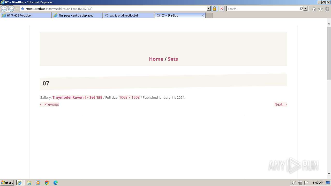Open the Windows Start button
The width and height of the screenshot is (331, 186).
(7, 182)
